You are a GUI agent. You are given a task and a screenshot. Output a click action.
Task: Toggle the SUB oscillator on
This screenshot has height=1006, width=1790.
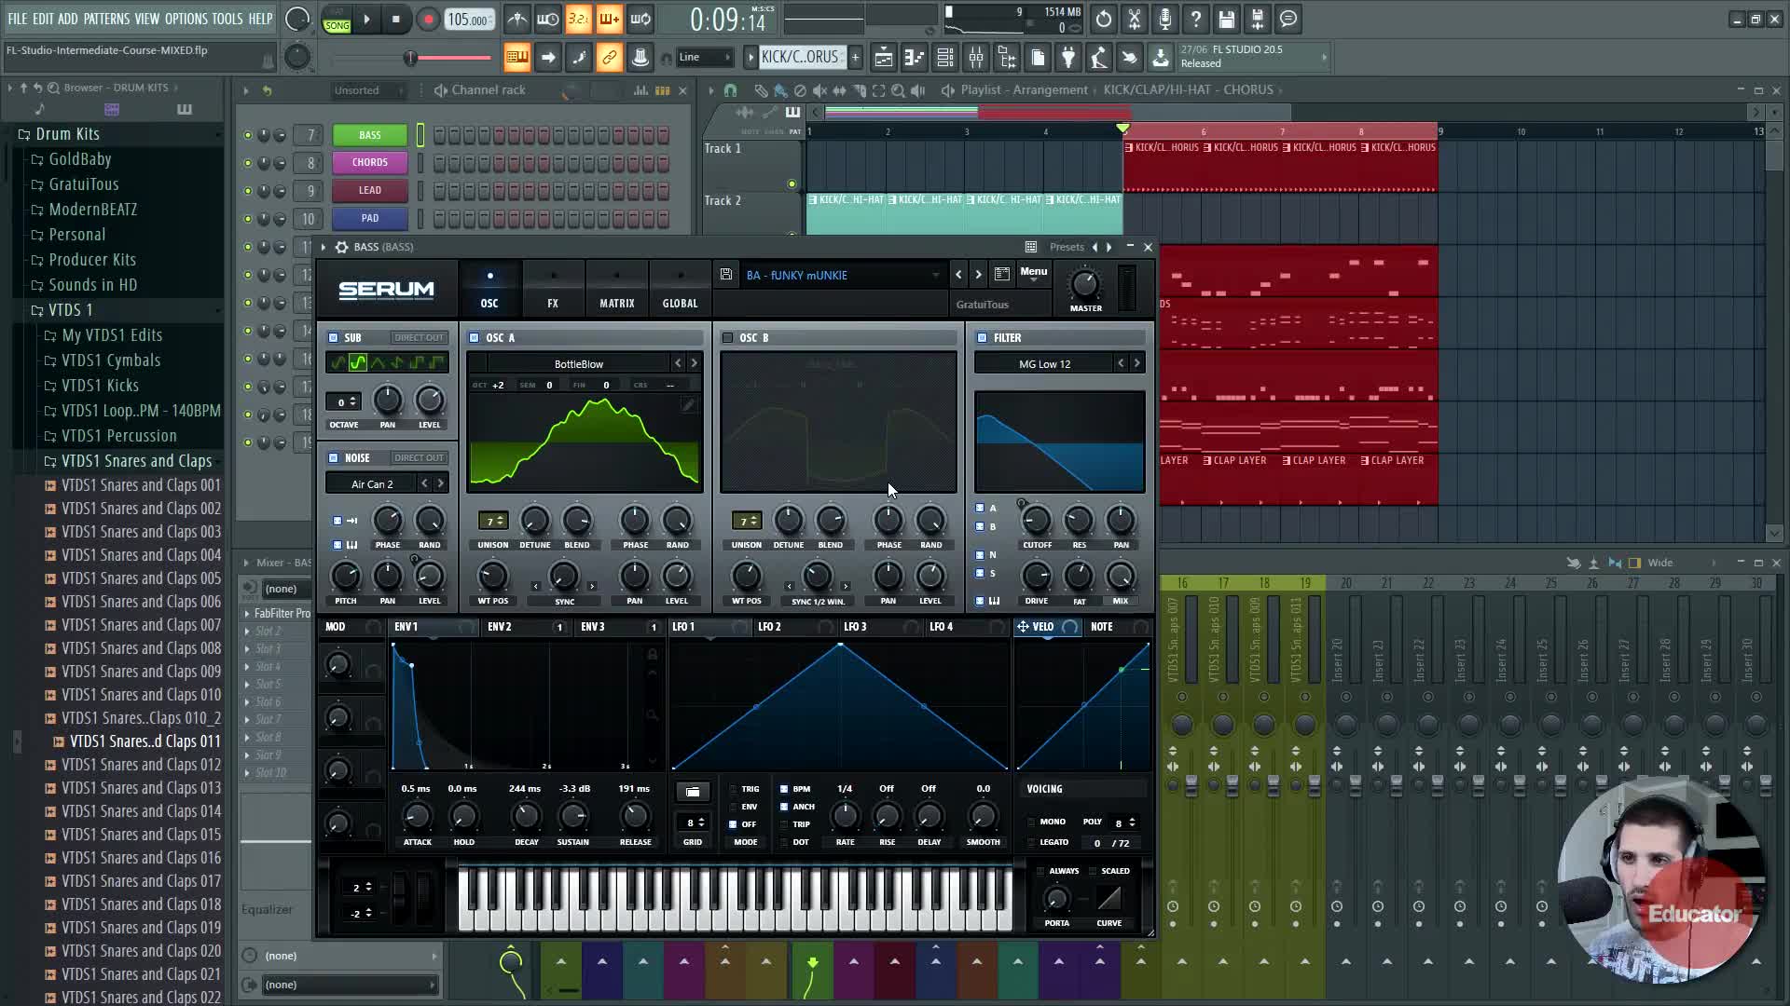click(x=333, y=338)
